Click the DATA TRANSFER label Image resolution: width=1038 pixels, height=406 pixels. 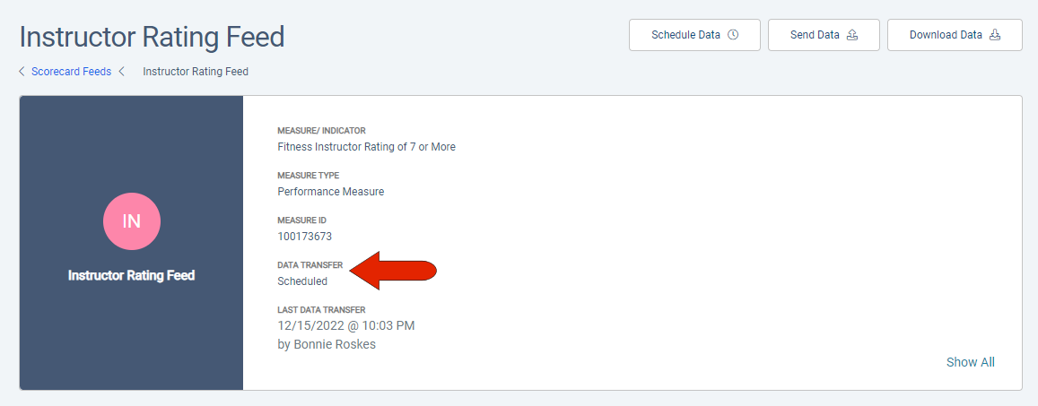coord(310,265)
